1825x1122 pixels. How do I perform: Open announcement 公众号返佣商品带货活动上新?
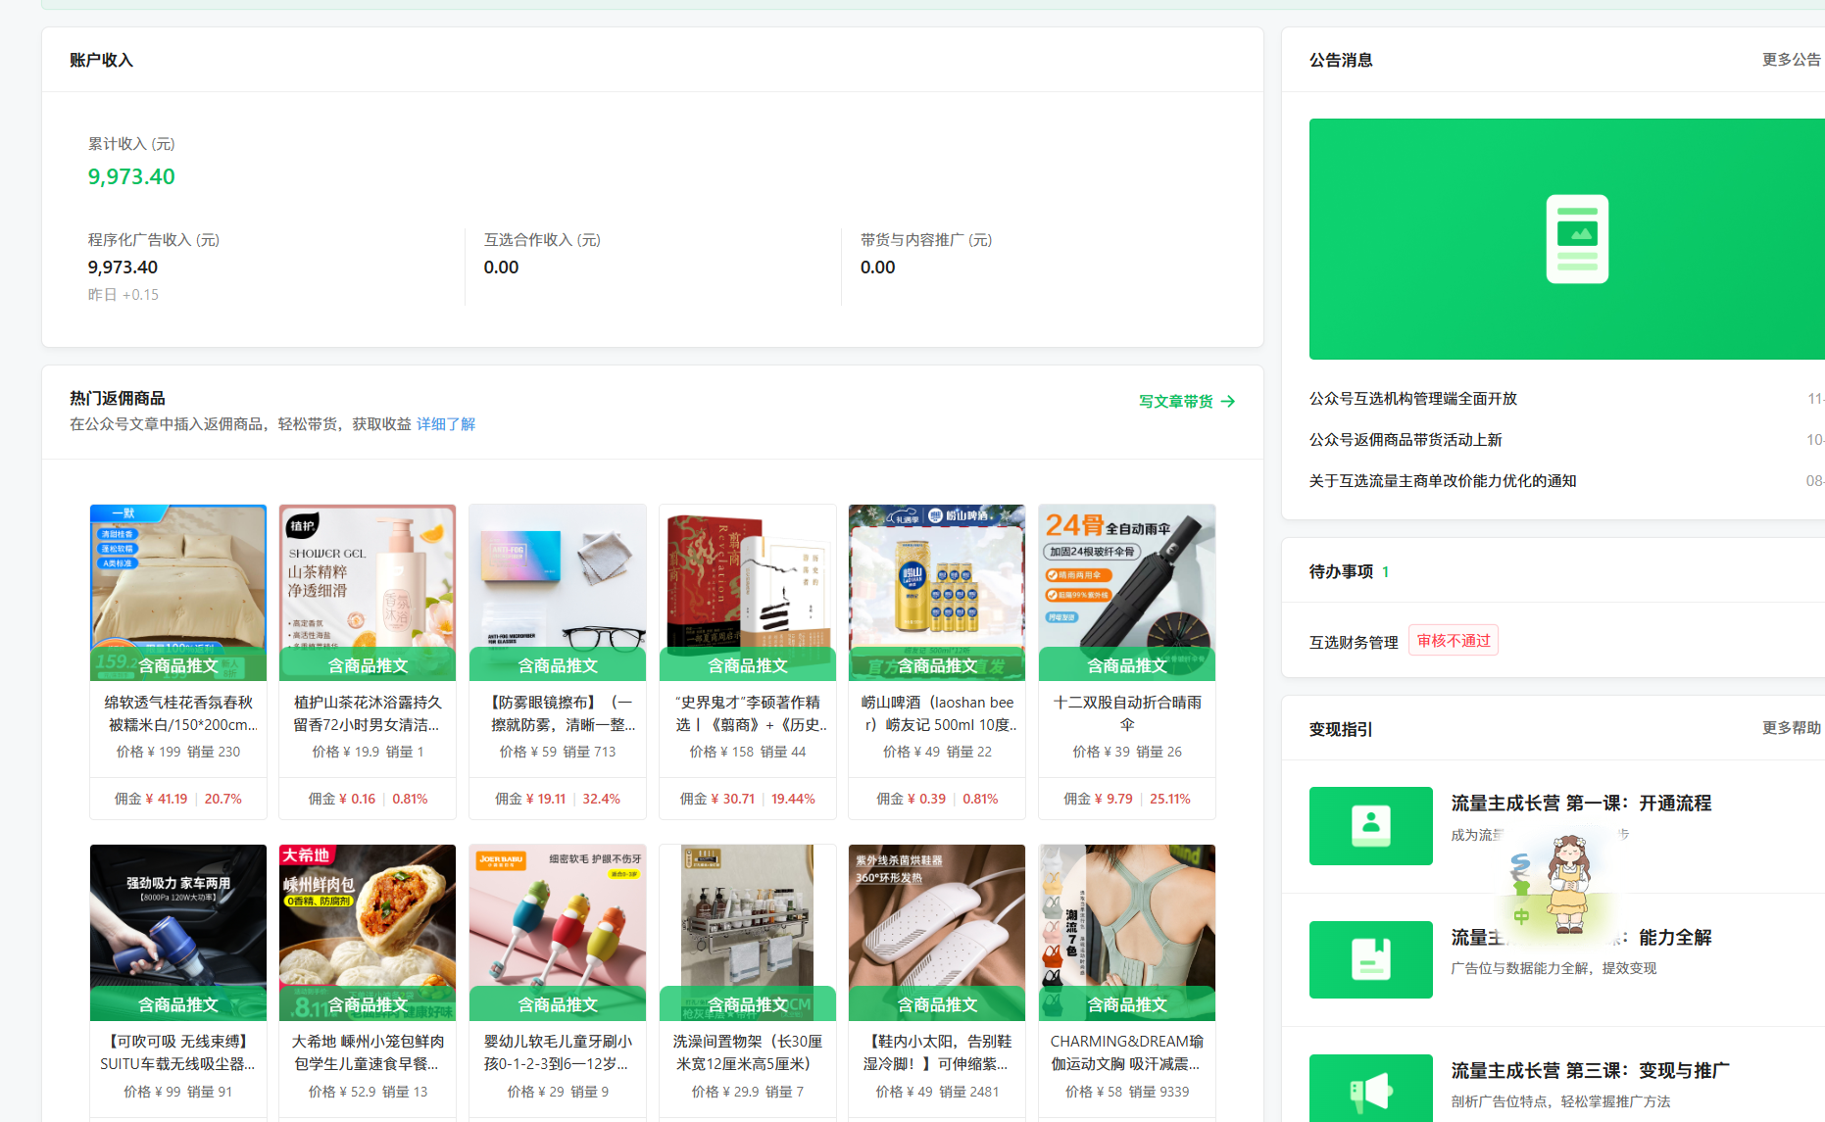click(1405, 440)
